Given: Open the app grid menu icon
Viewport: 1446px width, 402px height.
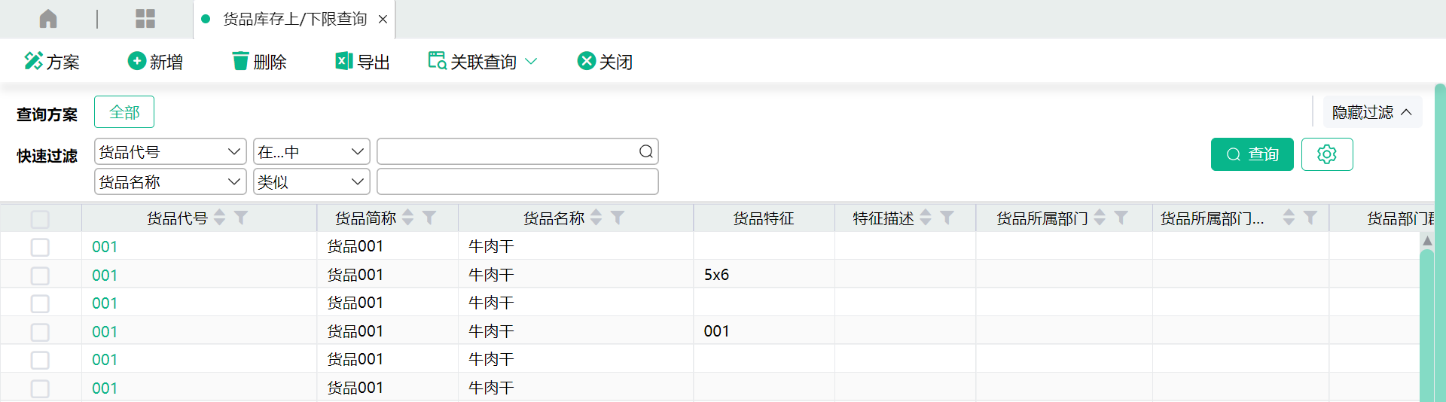Looking at the screenshot, I should click(145, 19).
